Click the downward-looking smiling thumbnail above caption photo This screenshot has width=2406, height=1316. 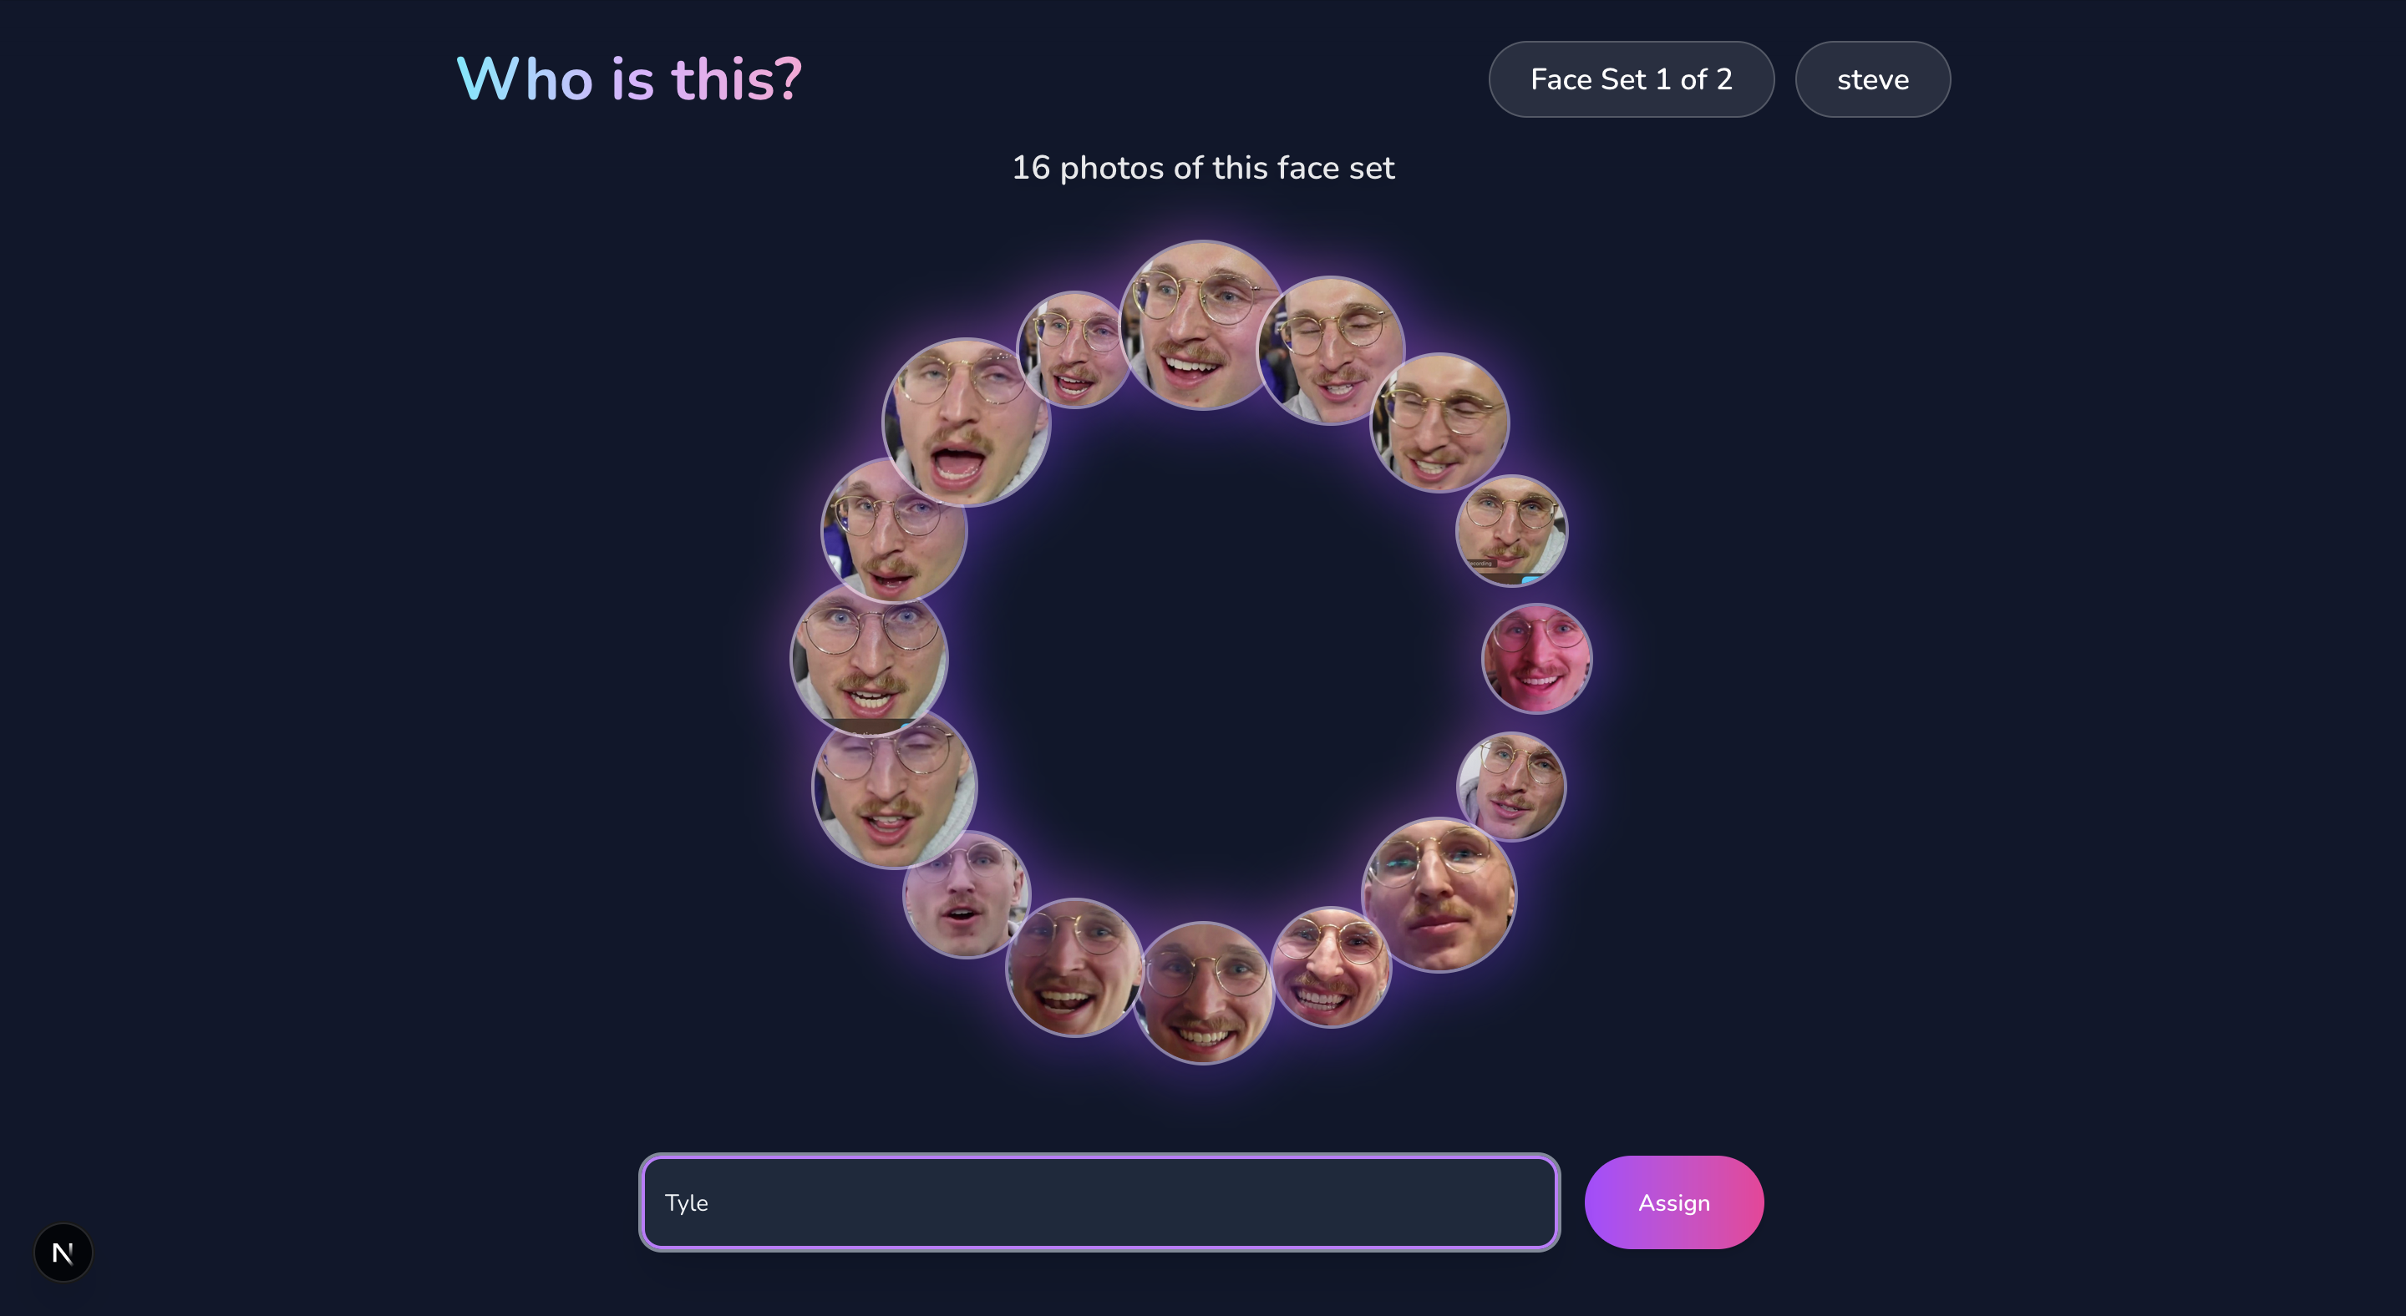tap(1439, 422)
